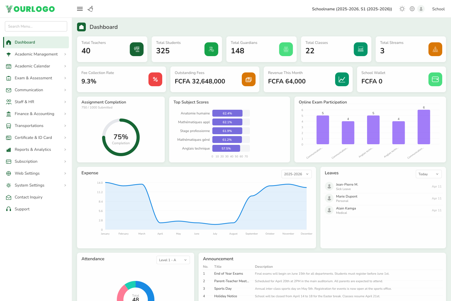Click the Total Classes card icon

coord(361,49)
